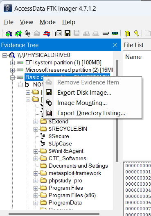Choose Export Disk Image... from context menu
151x216 pixels.
[92, 93]
